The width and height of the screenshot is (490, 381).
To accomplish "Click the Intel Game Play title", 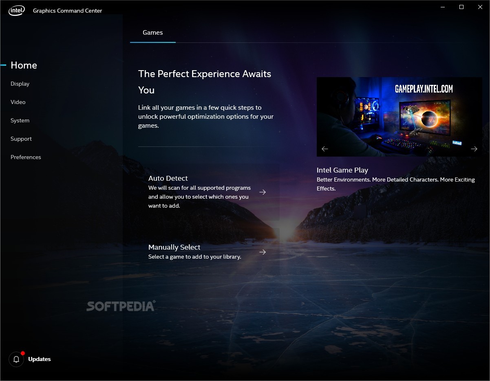I will (342, 170).
